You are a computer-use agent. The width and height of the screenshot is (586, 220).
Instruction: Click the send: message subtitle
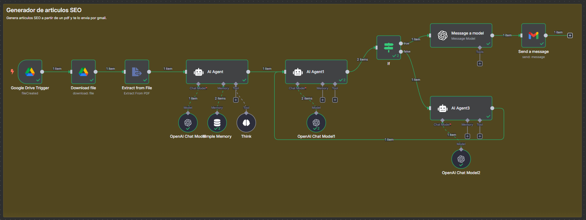click(533, 57)
